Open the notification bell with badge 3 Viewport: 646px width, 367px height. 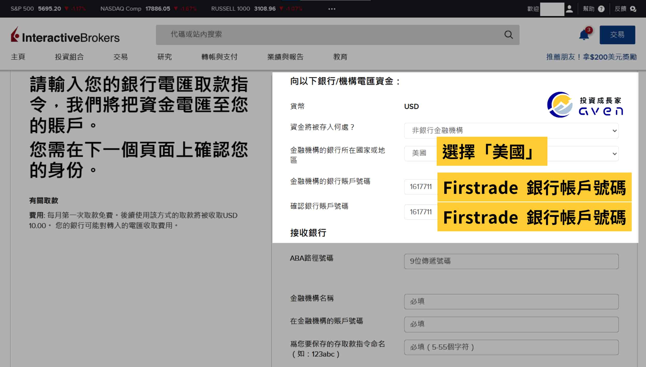click(x=583, y=34)
